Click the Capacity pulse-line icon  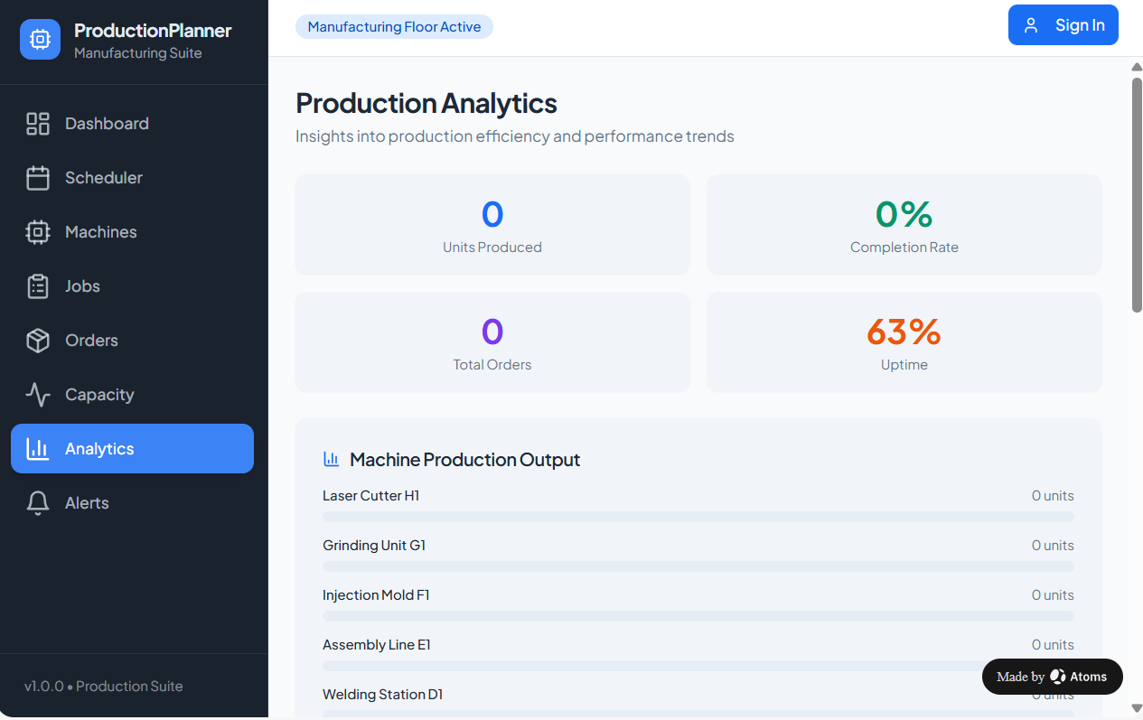point(38,395)
